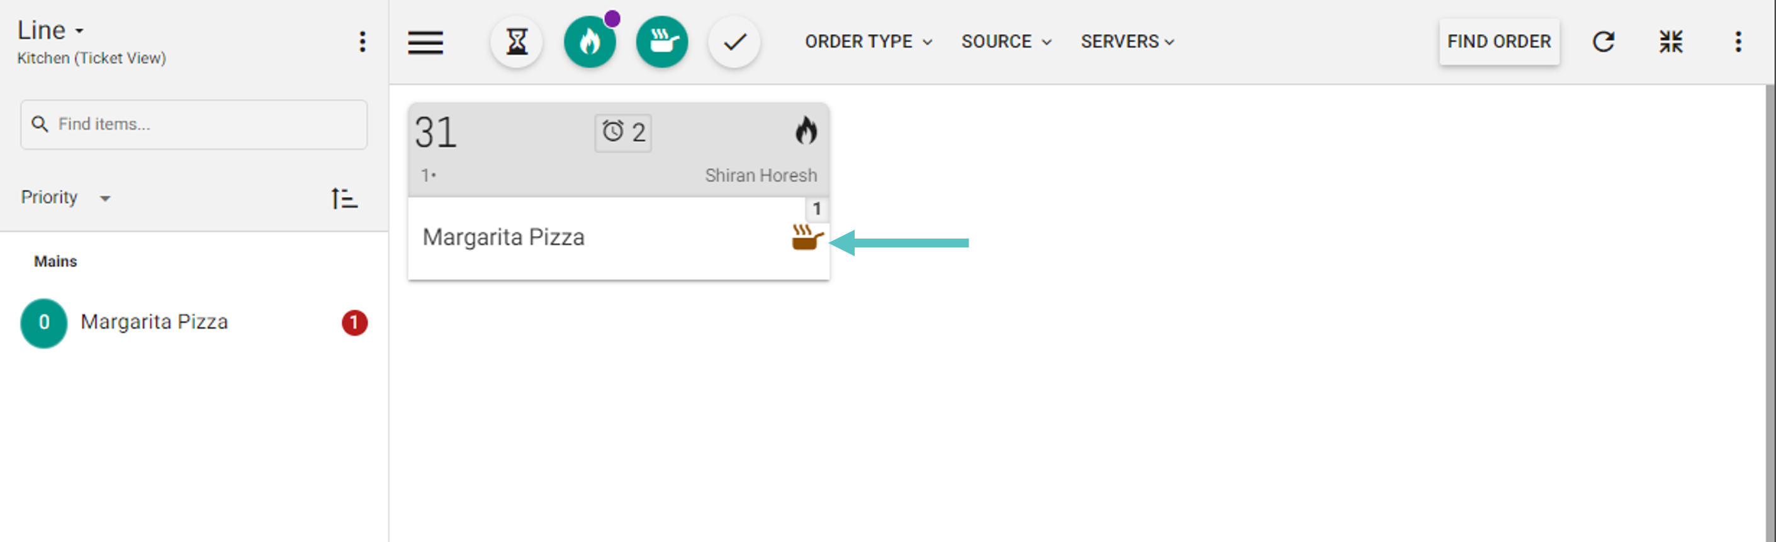The height and width of the screenshot is (542, 1776).
Task: Click the alarm timer badge on ticket
Action: (x=623, y=132)
